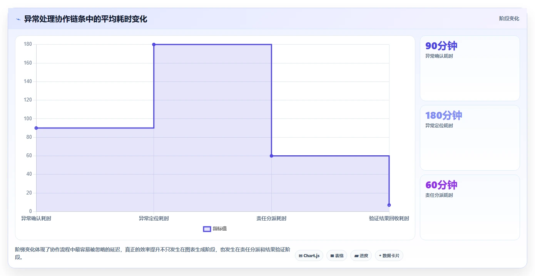Image resolution: width=535 pixels, height=276 pixels.
Task: Select the 数据卡片 tag chip
Action: coord(389,256)
